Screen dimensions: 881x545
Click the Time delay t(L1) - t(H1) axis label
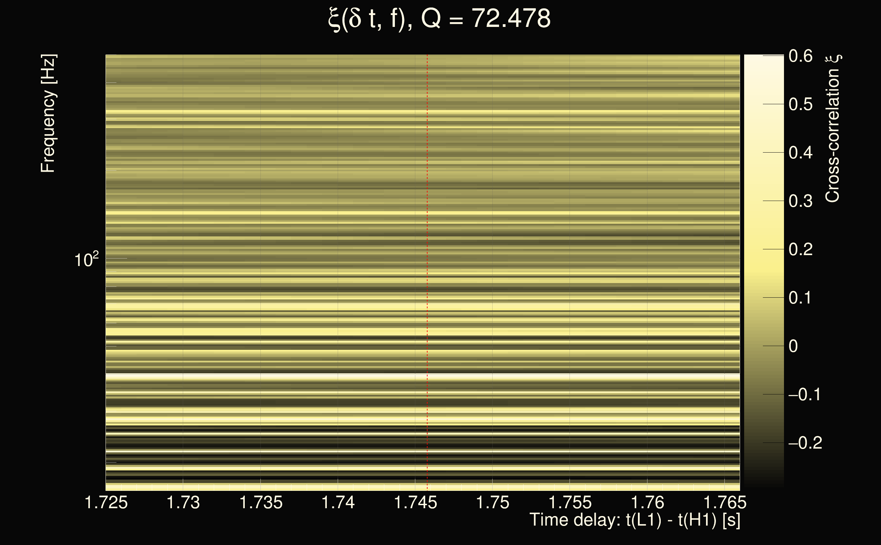coord(635,520)
